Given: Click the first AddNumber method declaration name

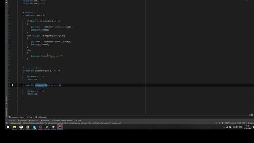Looking at the screenshot, I should coord(40,71).
